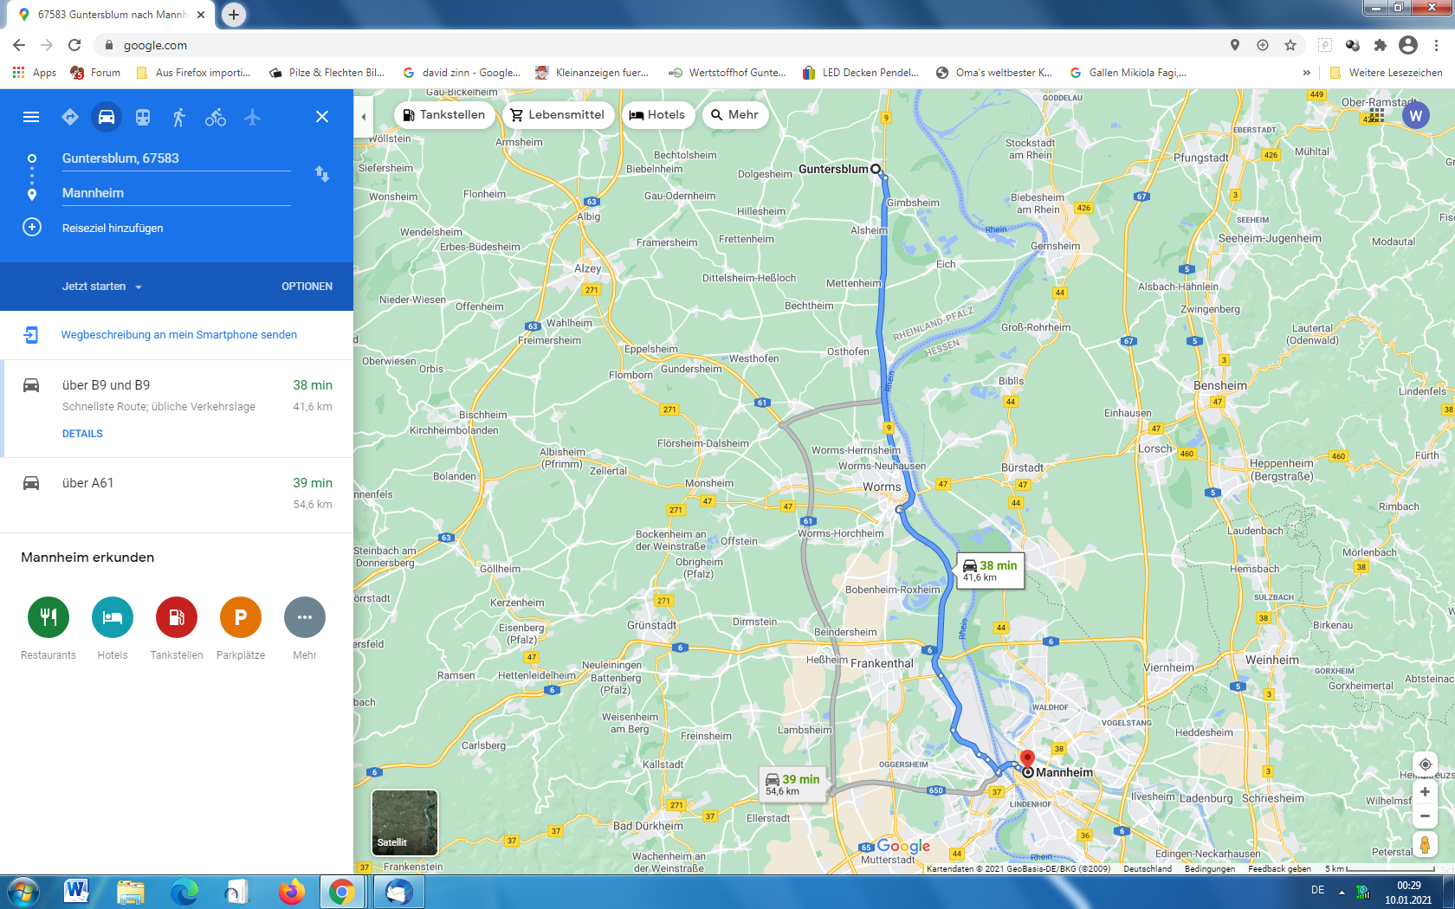1455x909 pixels.
Task: Click the Tankstellen filter chip
Action: [x=444, y=115]
